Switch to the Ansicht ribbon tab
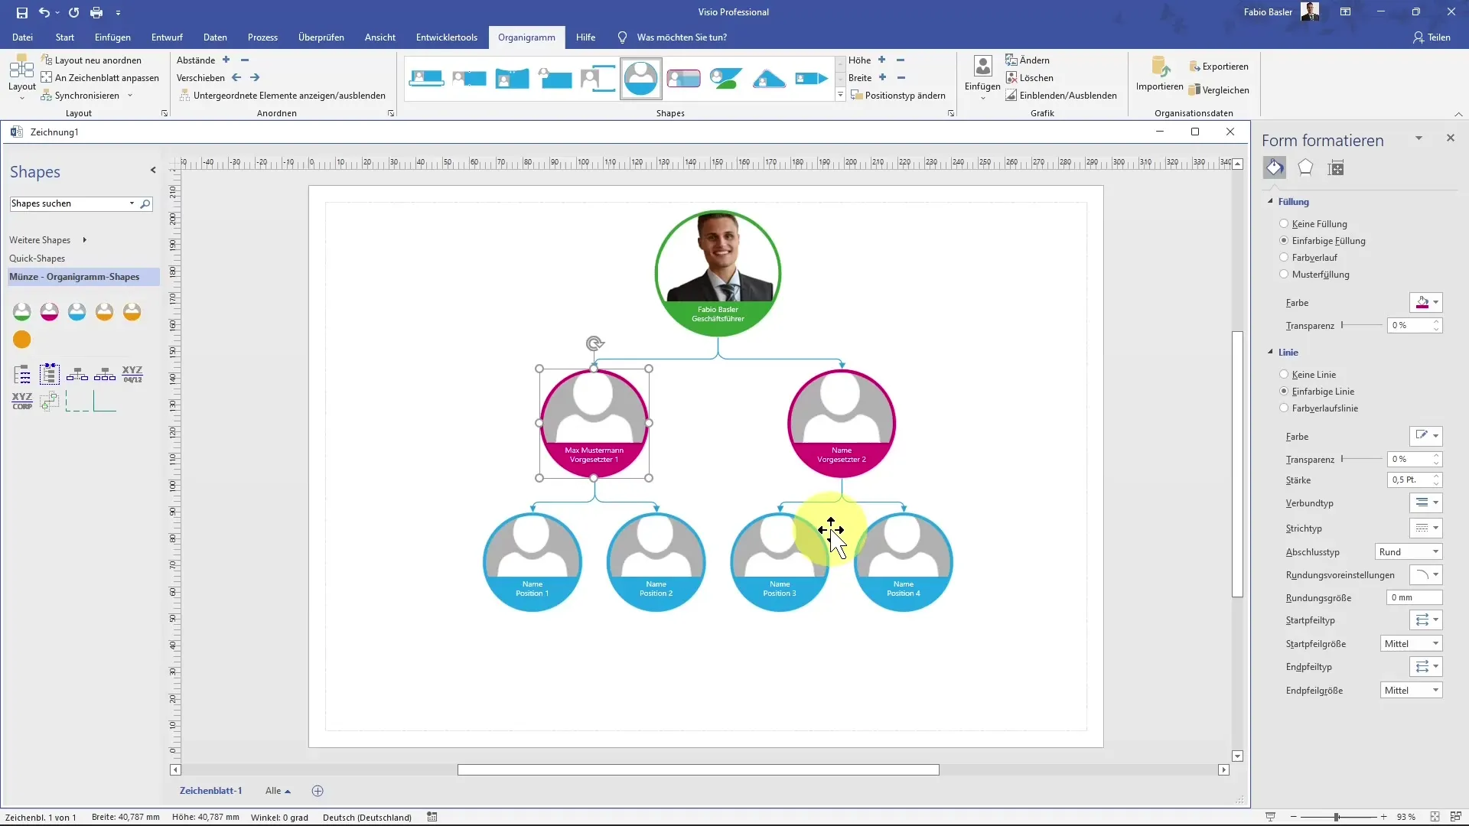Viewport: 1469px width, 826px height. coord(380,37)
